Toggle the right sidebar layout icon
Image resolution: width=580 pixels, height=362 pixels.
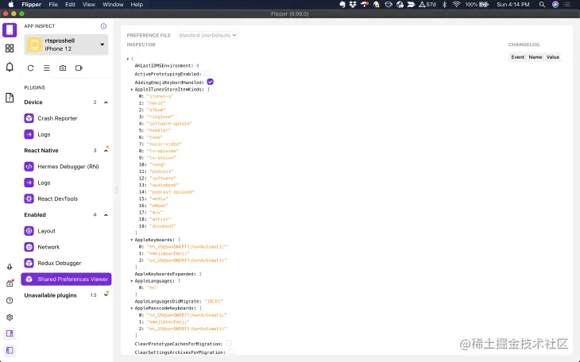(x=10, y=333)
